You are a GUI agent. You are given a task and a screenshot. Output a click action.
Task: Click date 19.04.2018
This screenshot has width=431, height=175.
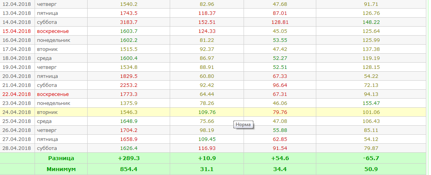click(17, 67)
